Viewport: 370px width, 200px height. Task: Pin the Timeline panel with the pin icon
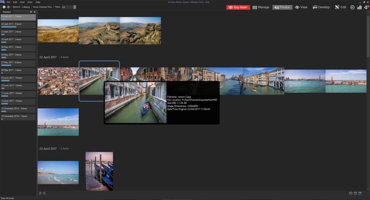(31, 12)
